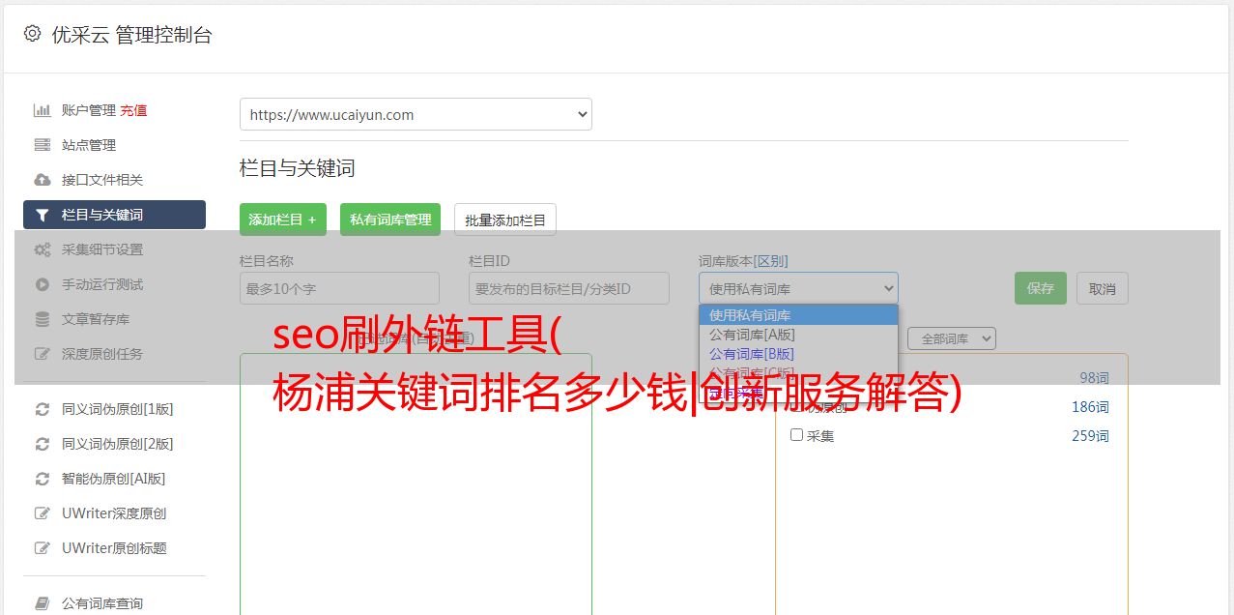Open UWriter原创标题 in the sidebar
The width and height of the screenshot is (1234, 615).
(x=114, y=548)
